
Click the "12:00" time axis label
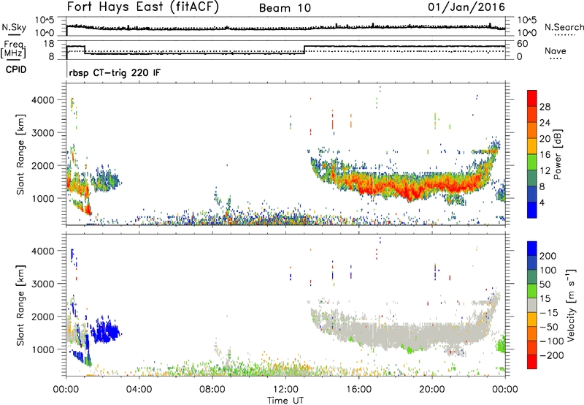tap(285, 390)
